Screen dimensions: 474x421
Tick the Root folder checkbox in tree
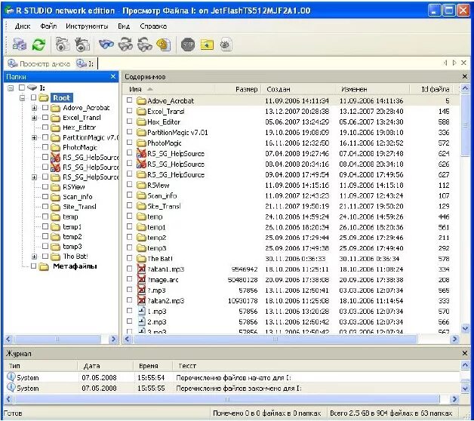[33, 97]
